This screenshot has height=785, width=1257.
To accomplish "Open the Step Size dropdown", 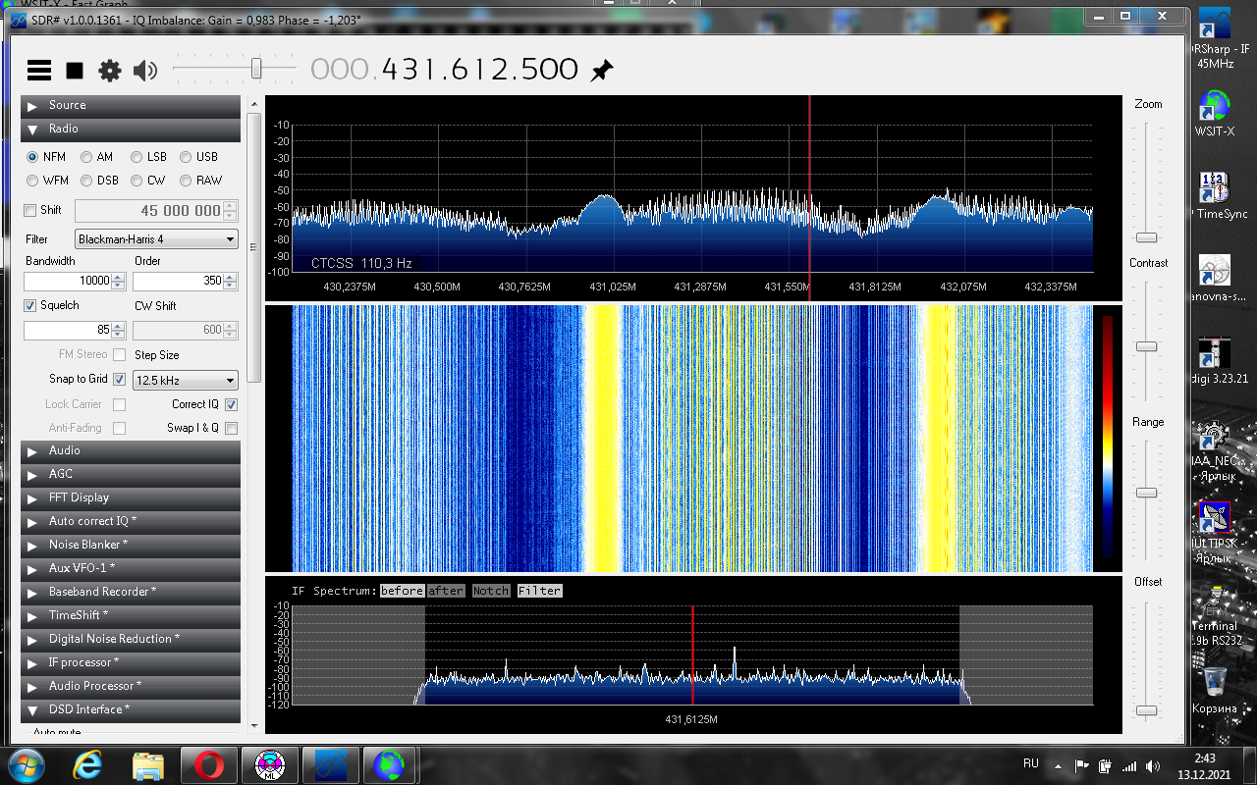I will pos(186,381).
